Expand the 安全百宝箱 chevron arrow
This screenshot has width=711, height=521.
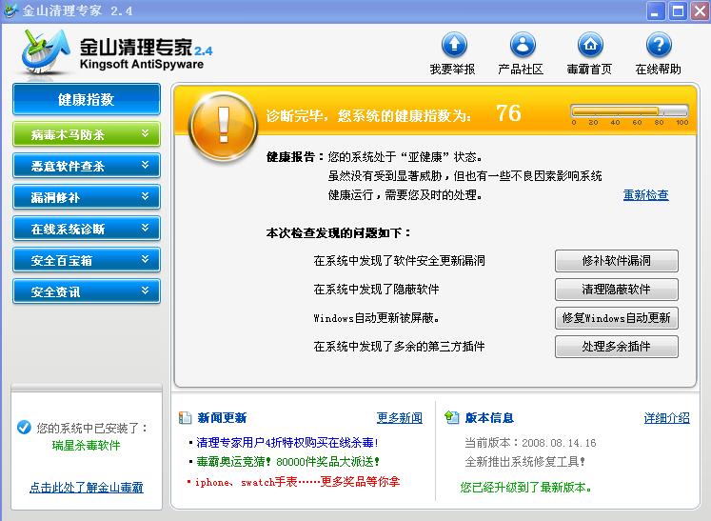tap(145, 259)
